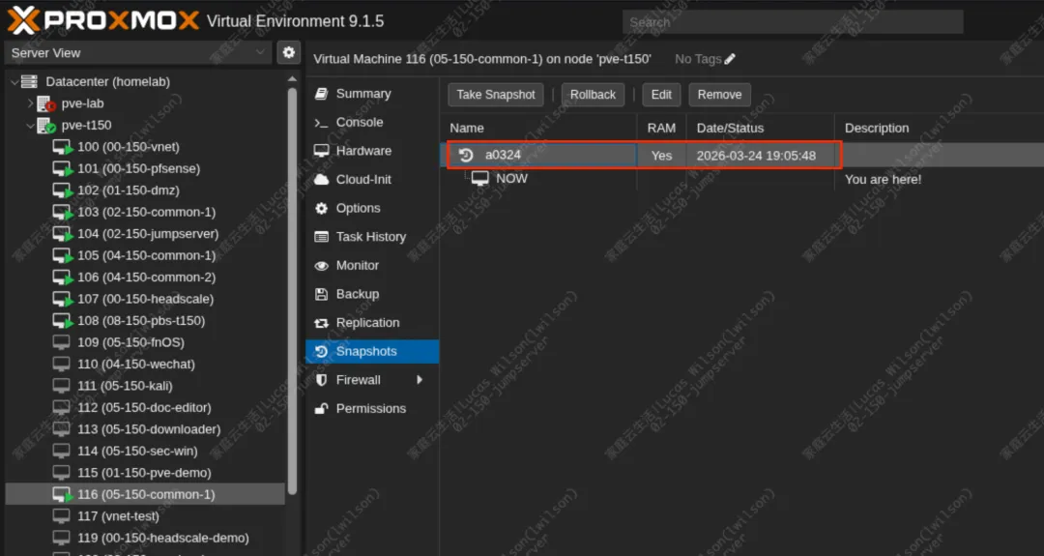1044x556 pixels.
Task: Select VM 112 (05-150-doc-editor)
Action: click(146, 407)
